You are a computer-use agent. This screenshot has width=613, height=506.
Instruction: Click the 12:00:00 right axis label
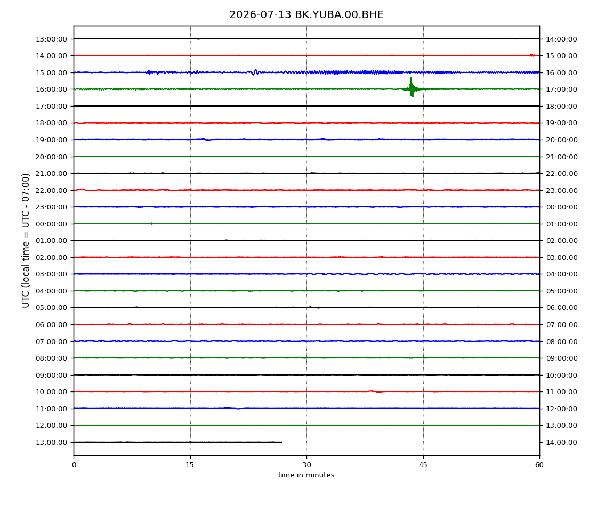(561, 409)
